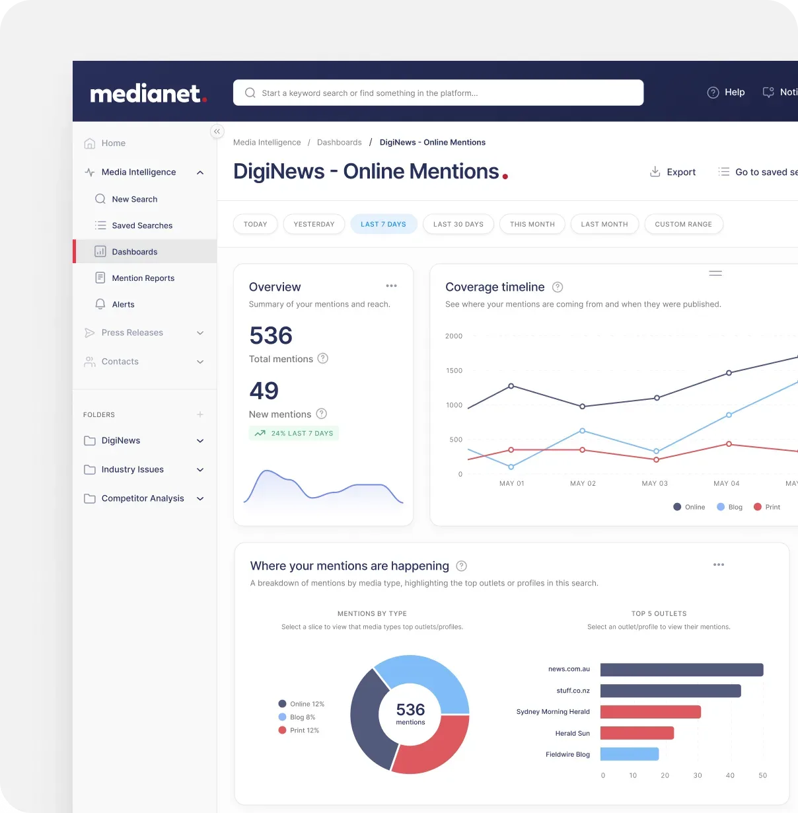Open the Overview card three-dot menu

point(391,286)
